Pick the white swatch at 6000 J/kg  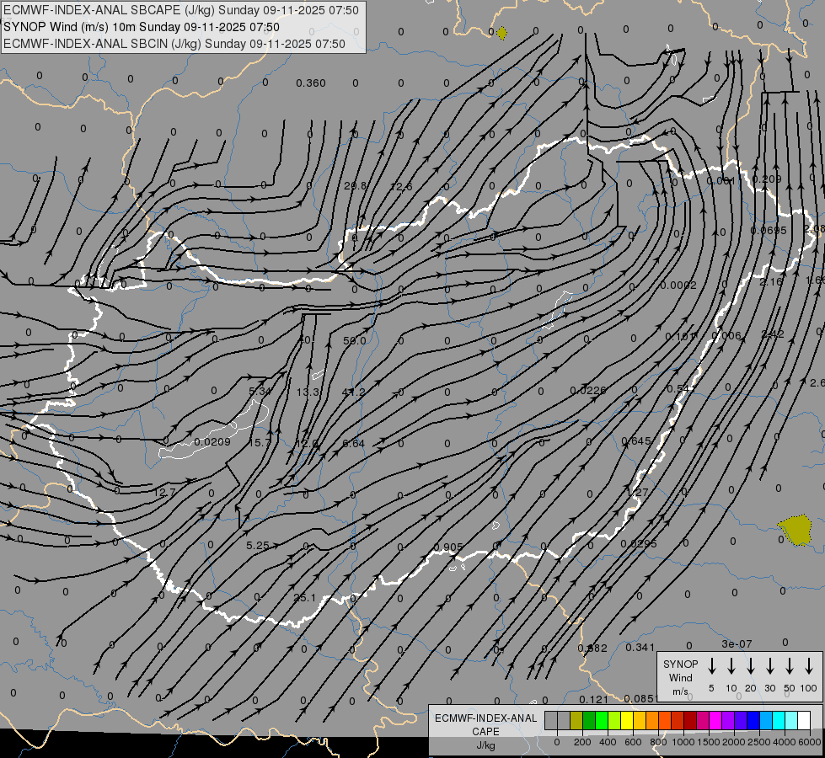coord(805,720)
